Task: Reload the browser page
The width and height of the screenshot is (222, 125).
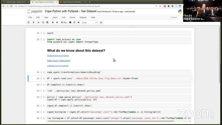Action: pos(11,6)
